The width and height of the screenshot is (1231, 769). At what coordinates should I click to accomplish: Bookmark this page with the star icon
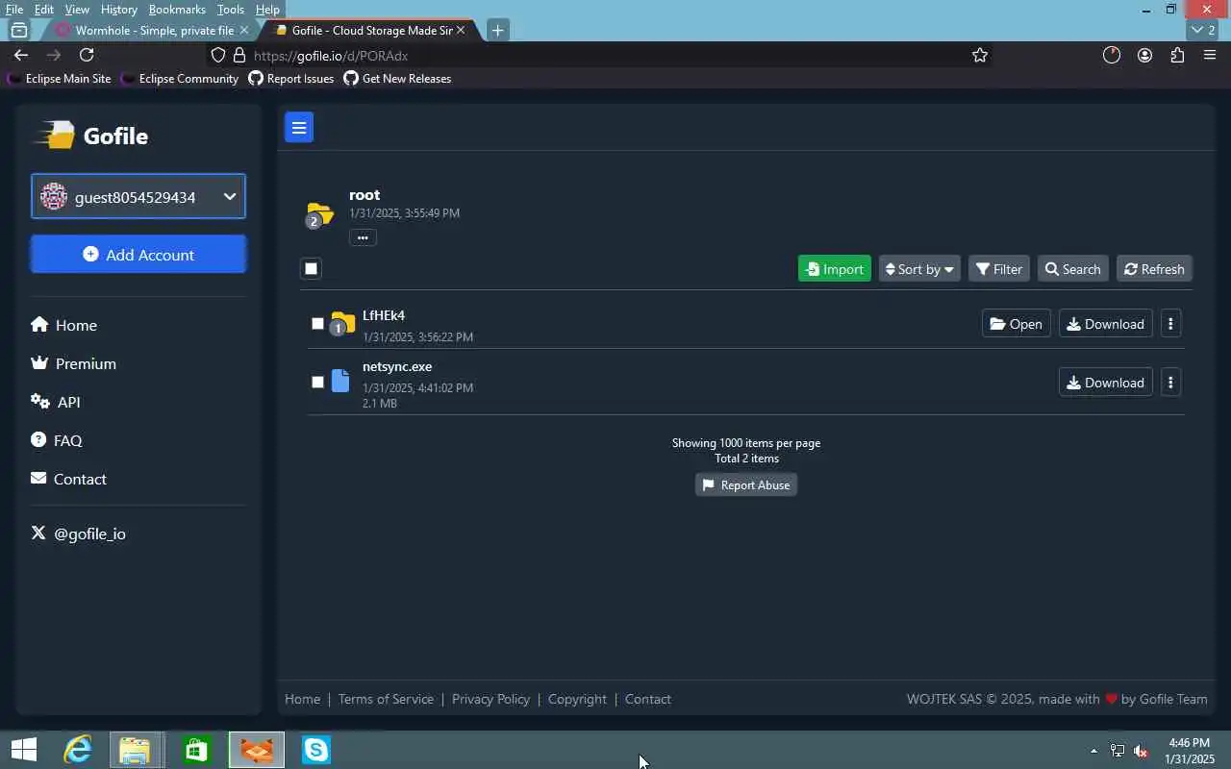[980, 56]
